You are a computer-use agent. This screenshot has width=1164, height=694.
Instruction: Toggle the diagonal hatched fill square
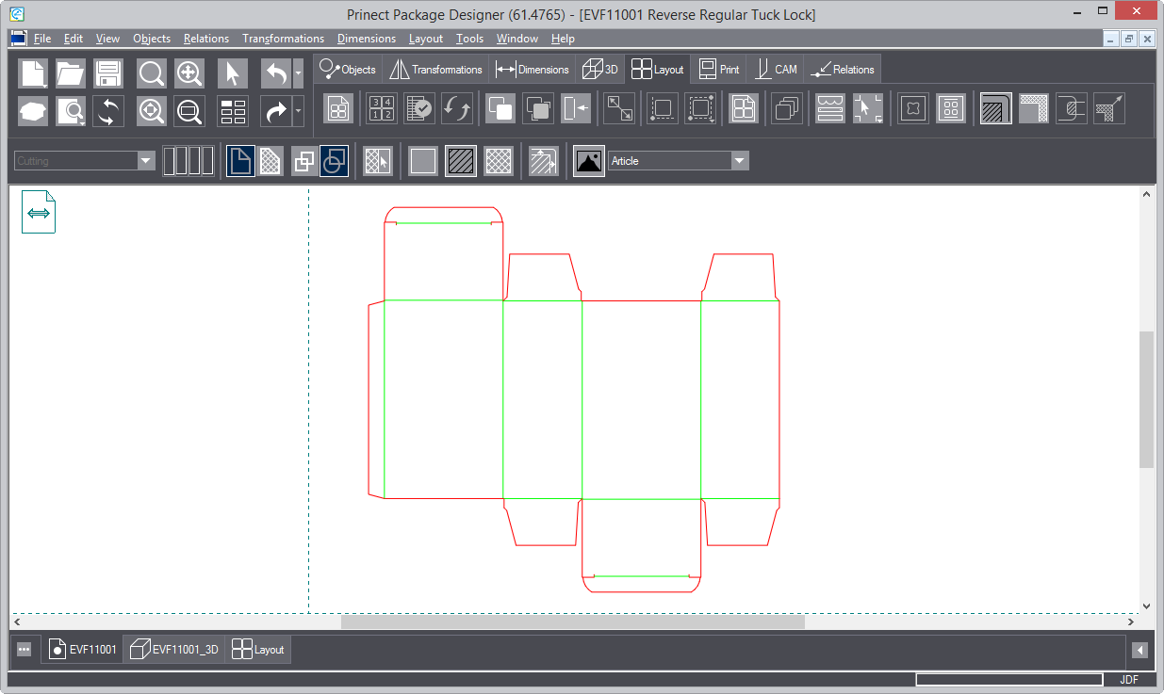click(461, 161)
